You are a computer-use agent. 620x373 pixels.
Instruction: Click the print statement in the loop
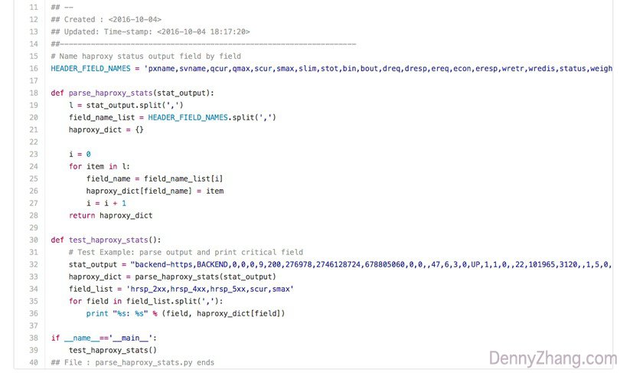pyautogui.click(x=185, y=313)
